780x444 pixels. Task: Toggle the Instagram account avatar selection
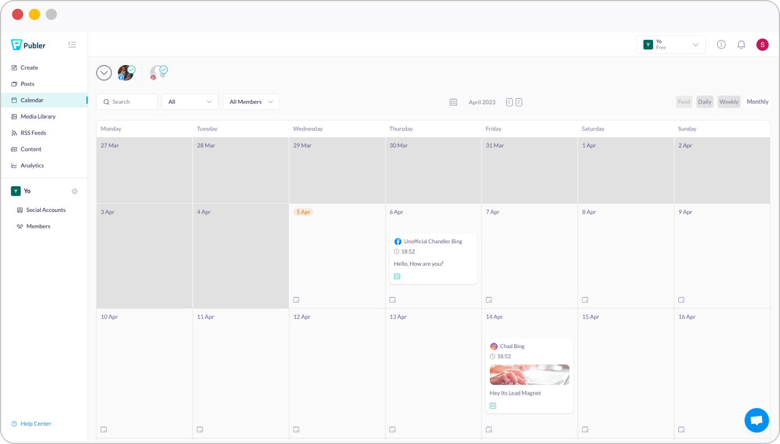point(158,73)
